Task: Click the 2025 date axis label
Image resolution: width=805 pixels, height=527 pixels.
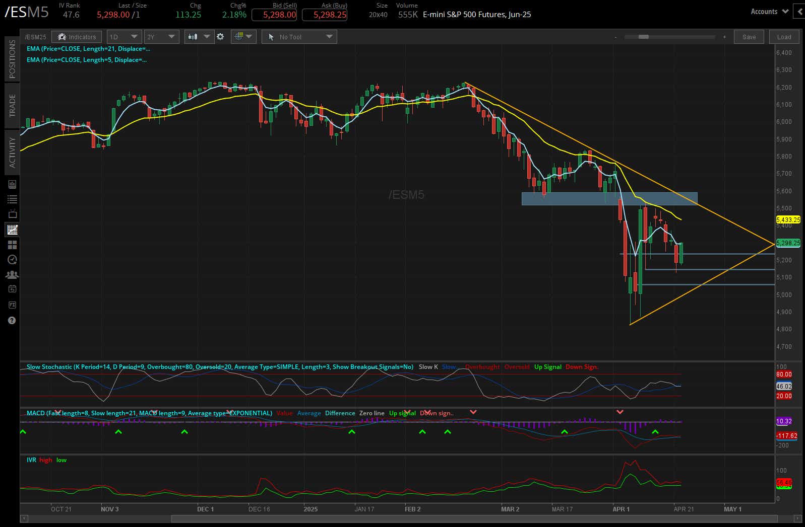Action: coord(311,509)
